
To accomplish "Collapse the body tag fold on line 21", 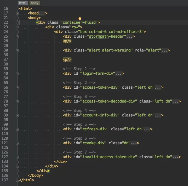I will [x=17, y=18].
